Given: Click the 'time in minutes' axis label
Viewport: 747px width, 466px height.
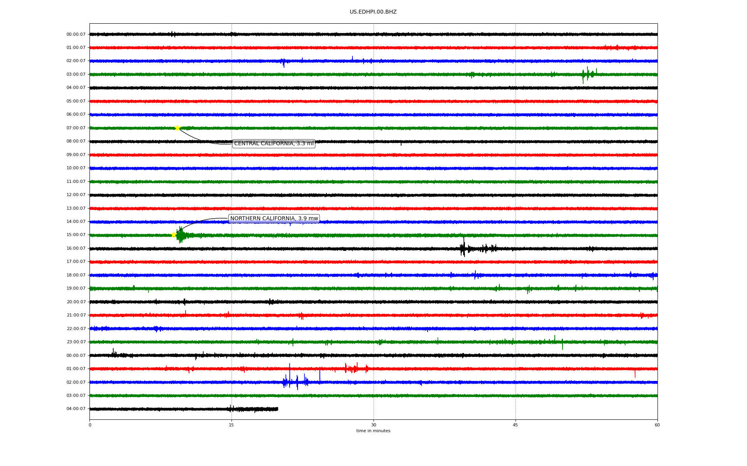Looking at the screenshot, I should click(x=373, y=431).
